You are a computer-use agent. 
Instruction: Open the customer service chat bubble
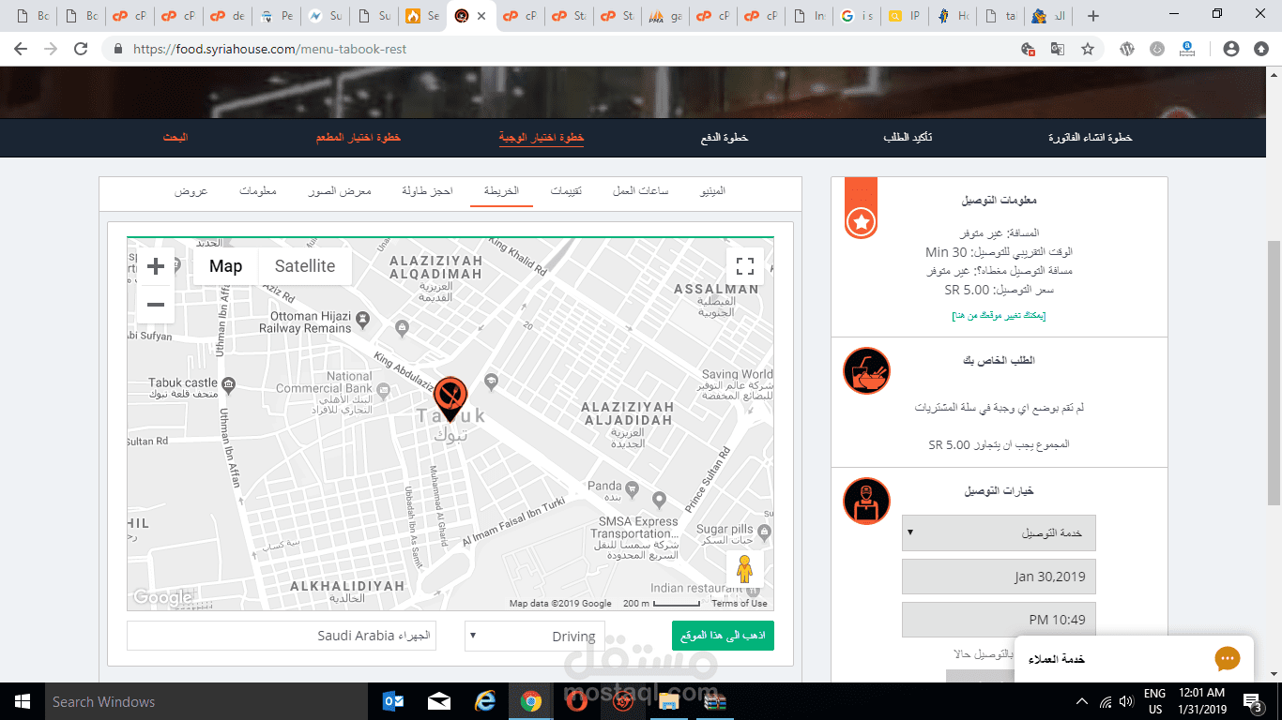coord(1228,659)
